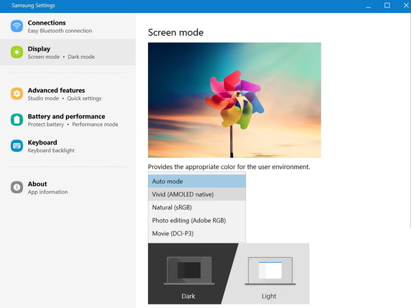Click the Advanced features gear icon
The image size is (411, 308).
coord(16,94)
